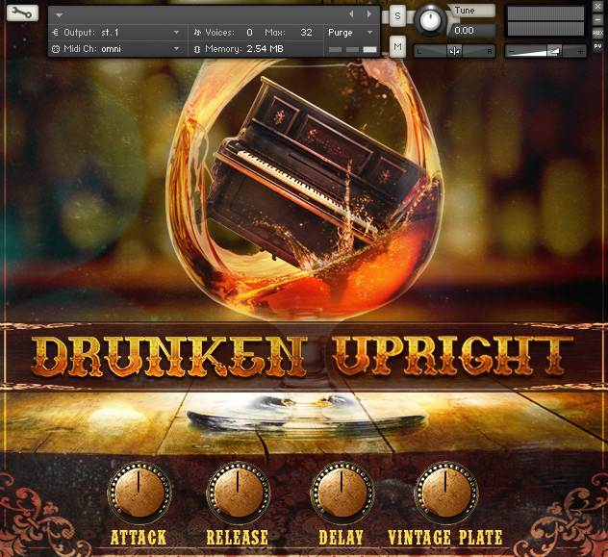Open the Output st. 1 dropdown
This screenshot has width=608, height=557.
118,33
